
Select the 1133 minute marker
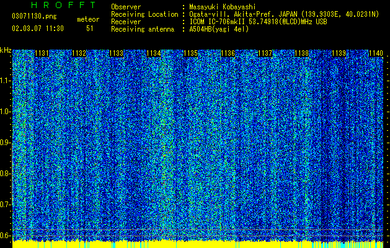click(116, 53)
